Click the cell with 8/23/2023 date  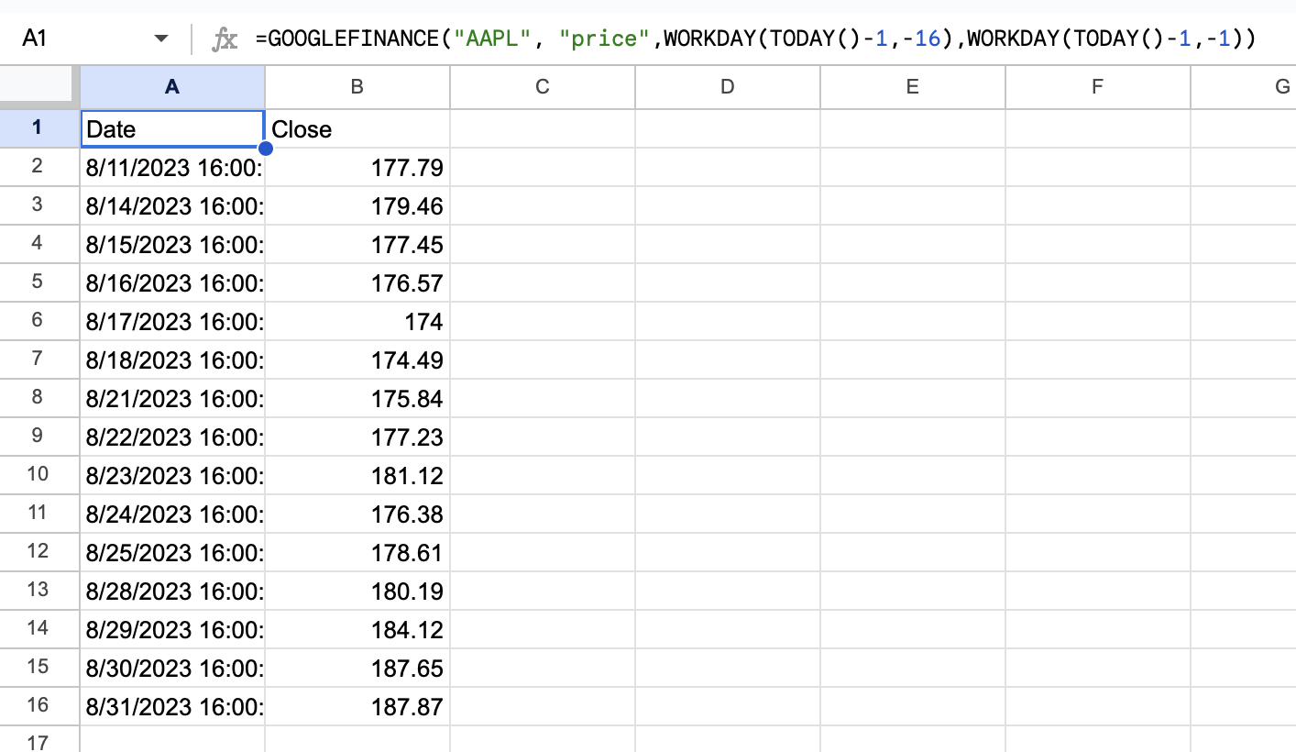coord(172,475)
